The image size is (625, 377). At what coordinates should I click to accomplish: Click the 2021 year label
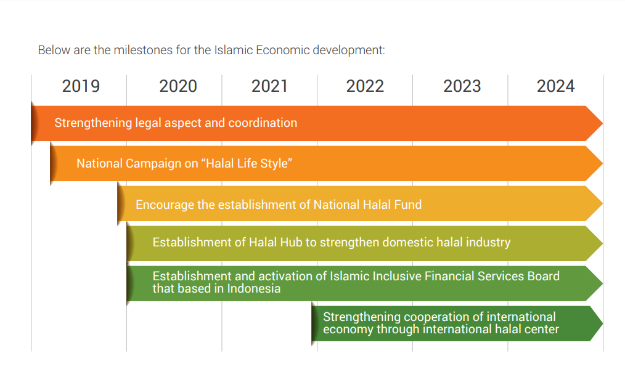point(270,86)
